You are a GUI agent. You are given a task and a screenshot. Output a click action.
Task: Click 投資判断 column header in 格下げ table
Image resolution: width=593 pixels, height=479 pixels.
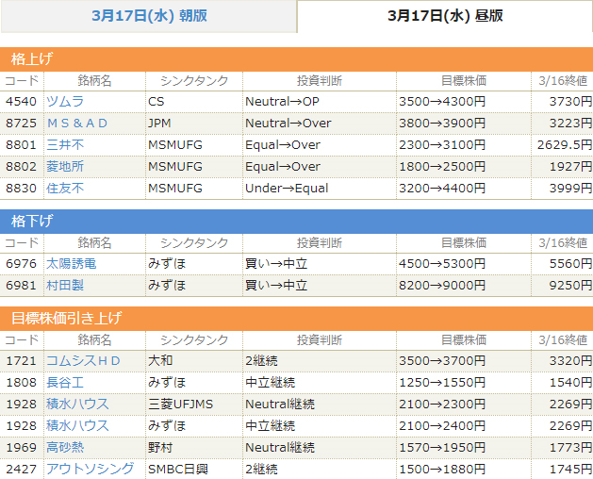pos(320,243)
